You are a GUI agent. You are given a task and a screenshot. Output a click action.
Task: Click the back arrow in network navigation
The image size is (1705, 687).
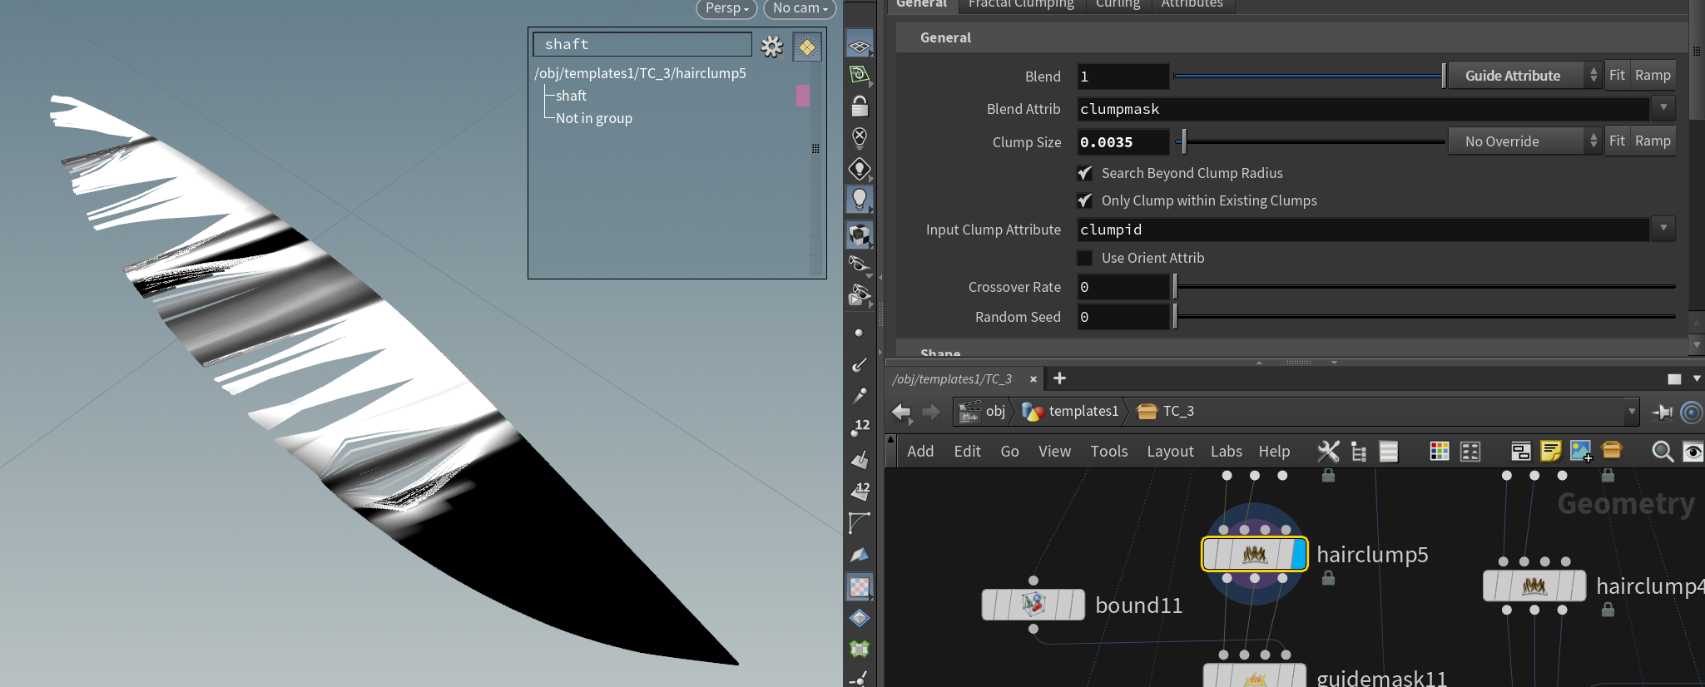901,412
